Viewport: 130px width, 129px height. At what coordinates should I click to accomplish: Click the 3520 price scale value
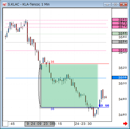(123, 68)
